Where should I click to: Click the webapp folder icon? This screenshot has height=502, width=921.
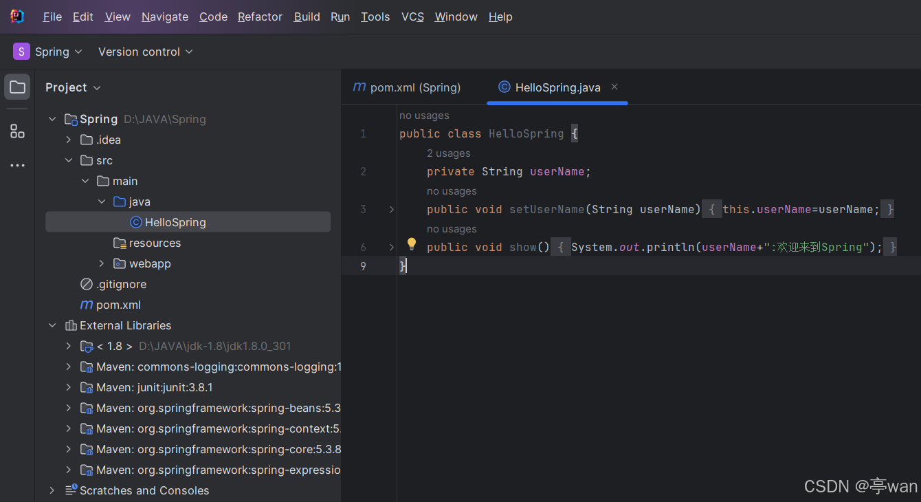pyautogui.click(x=120, y=263)
